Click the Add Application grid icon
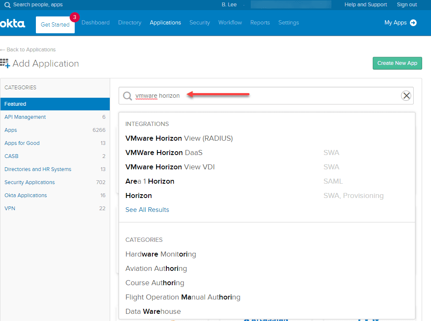 [5, 63]
